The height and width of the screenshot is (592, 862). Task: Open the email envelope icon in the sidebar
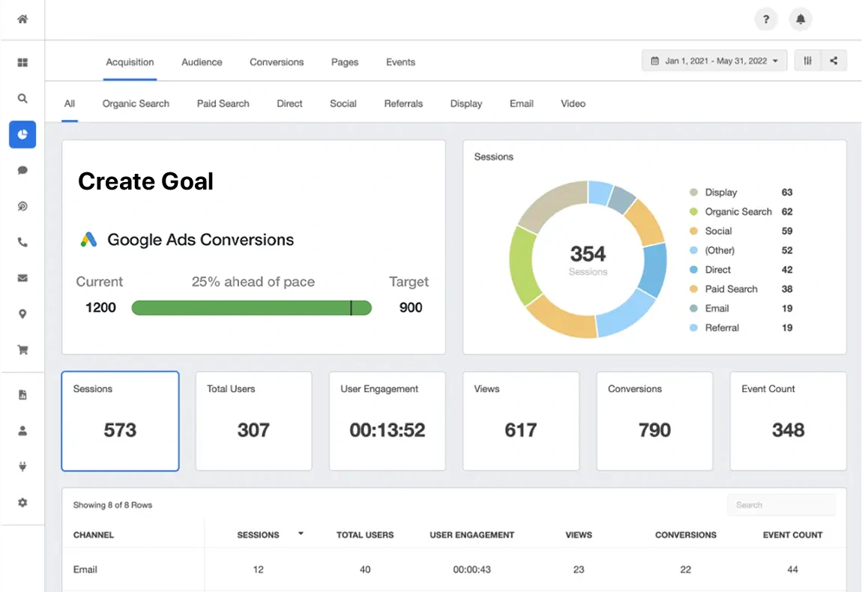pos(22,277)
